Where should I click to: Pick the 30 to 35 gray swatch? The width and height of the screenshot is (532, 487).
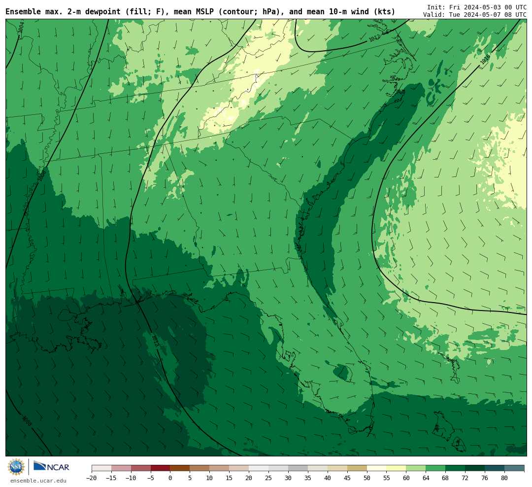pyautogui.click(x=298, y=468)
